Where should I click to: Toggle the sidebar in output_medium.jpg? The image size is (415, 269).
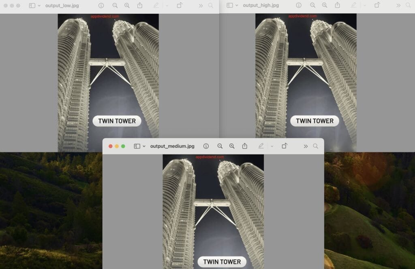[137, 146]
